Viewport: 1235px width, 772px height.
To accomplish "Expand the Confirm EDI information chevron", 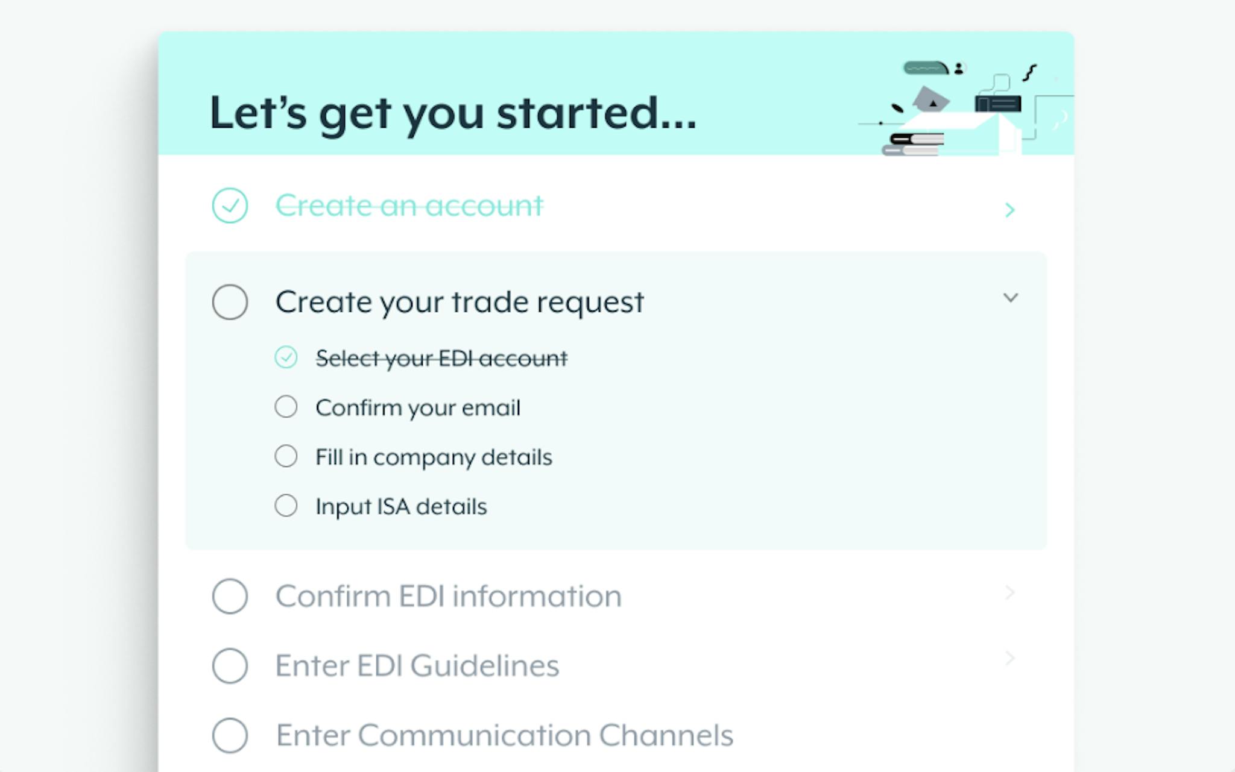I will click(x=1010, y=593).
